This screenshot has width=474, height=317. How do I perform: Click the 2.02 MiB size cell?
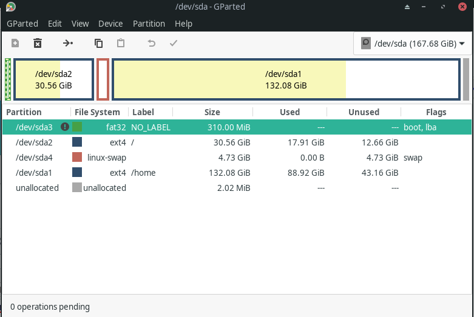(x=234, y=188)
